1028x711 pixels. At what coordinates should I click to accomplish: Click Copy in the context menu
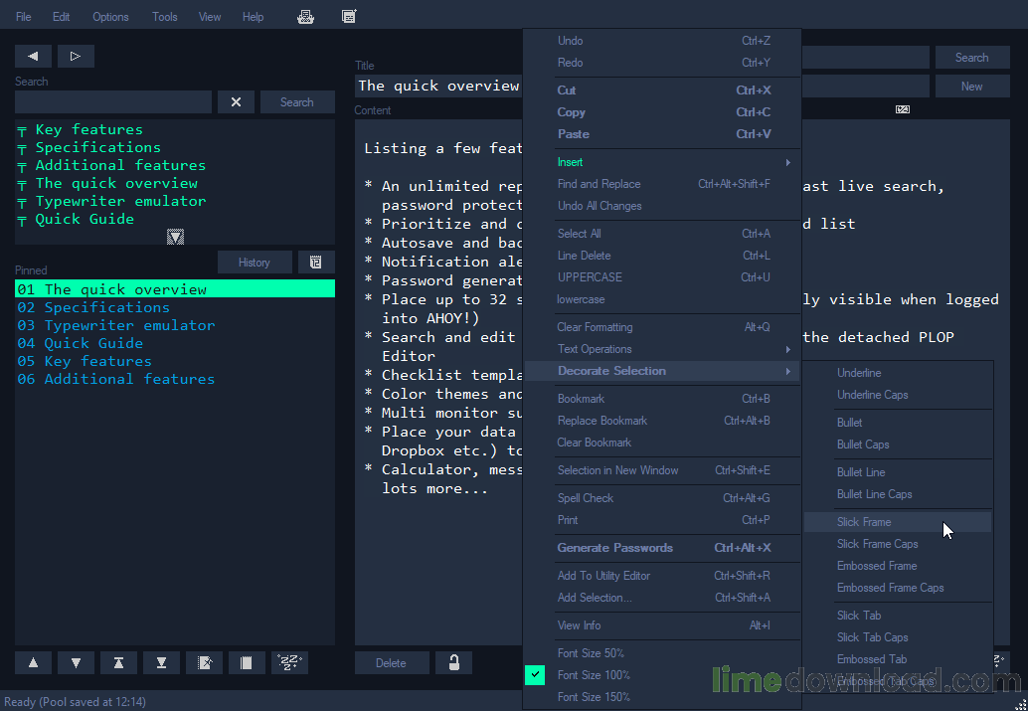(662, 112)
